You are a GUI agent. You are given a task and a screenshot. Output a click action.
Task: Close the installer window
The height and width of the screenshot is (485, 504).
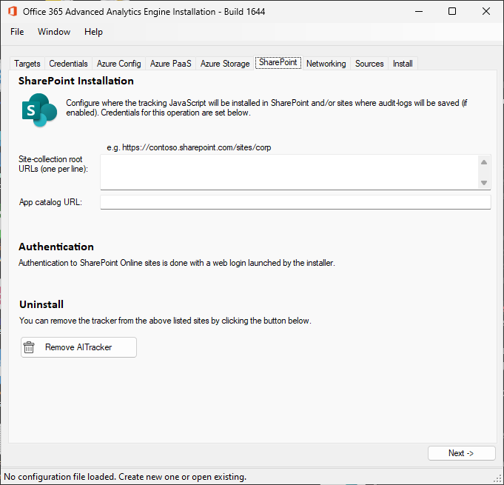coord(486,12)
